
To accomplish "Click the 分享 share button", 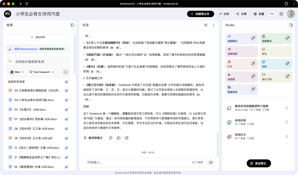I will click(241, 14).
